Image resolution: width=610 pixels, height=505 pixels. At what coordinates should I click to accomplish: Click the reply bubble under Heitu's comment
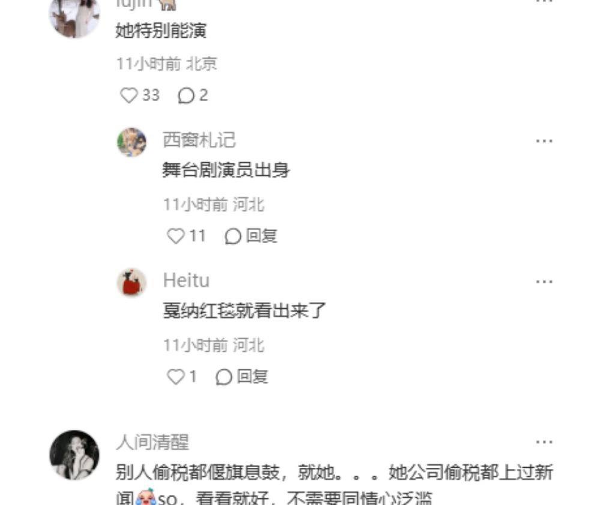pos(224,376)
